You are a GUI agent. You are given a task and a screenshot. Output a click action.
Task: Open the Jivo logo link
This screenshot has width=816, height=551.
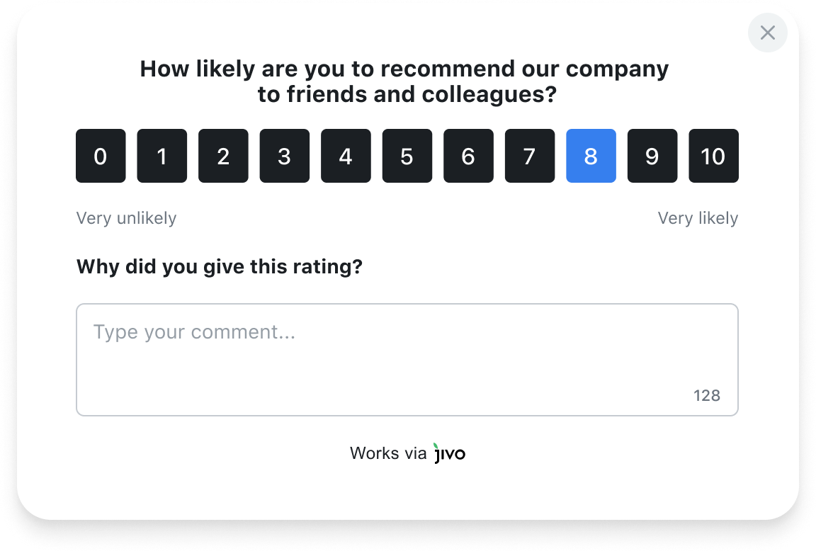[x=450, y=453]
